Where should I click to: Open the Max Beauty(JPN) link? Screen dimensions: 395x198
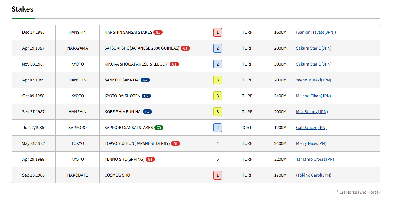tap(312, 112)
